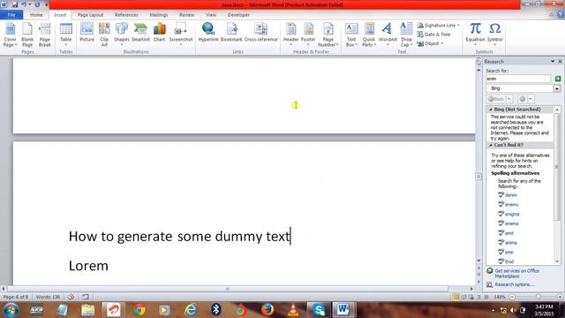Insert a Chart
This screenshot has width=565, height=318.
[159, 33]
